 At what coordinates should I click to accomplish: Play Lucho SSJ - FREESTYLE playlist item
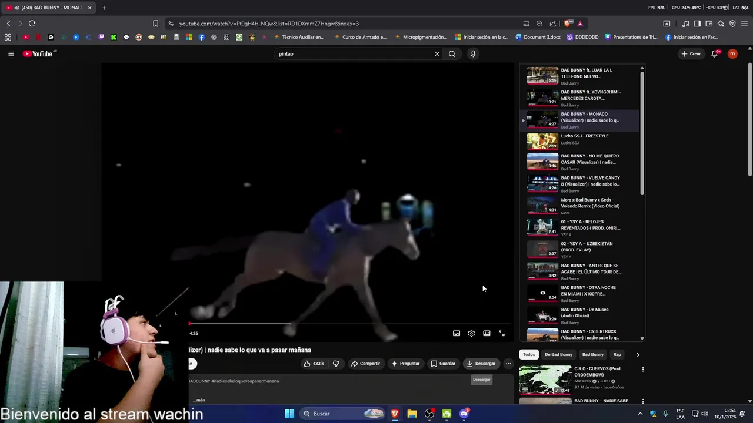click(x=579, y=141)
